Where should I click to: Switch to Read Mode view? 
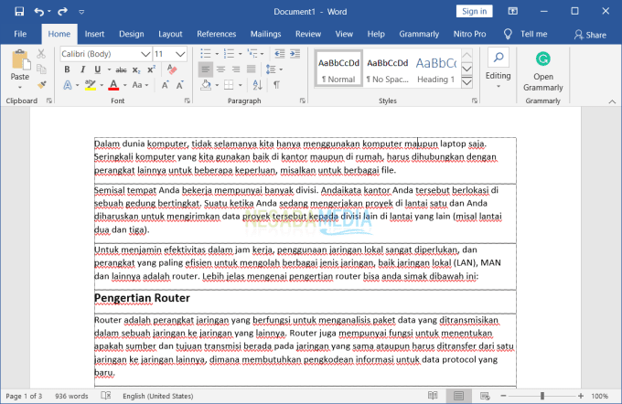[433, 396]
